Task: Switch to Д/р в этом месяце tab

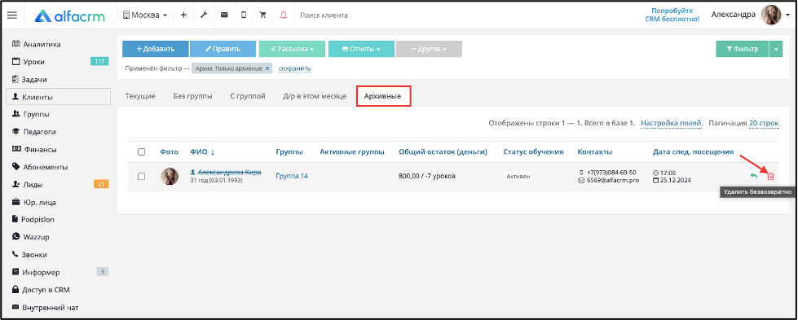Action: (315, 95)
